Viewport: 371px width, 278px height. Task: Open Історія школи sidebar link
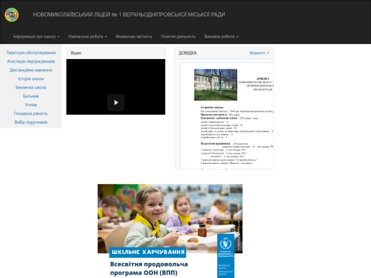point(31,79)
